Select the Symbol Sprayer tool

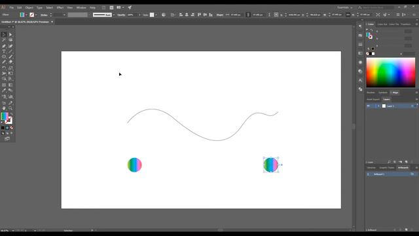coord(4,96)
